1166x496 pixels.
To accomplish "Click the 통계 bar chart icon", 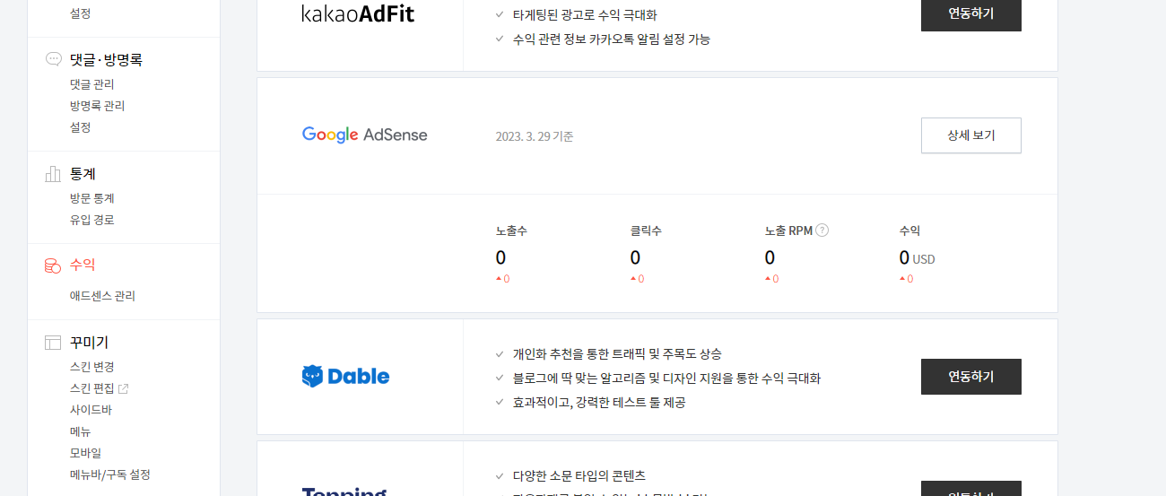I will pyautogui.click(x=53, y=174).
